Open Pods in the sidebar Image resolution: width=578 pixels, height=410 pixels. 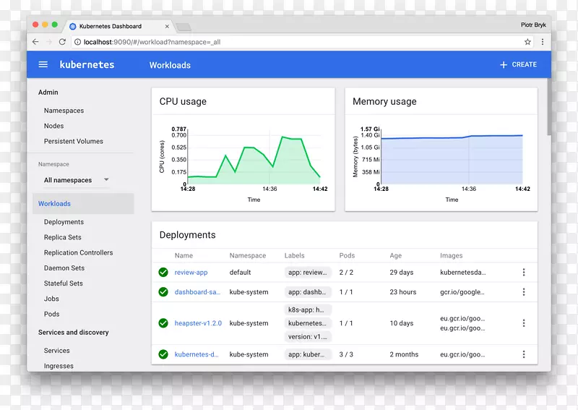[51, 314]
